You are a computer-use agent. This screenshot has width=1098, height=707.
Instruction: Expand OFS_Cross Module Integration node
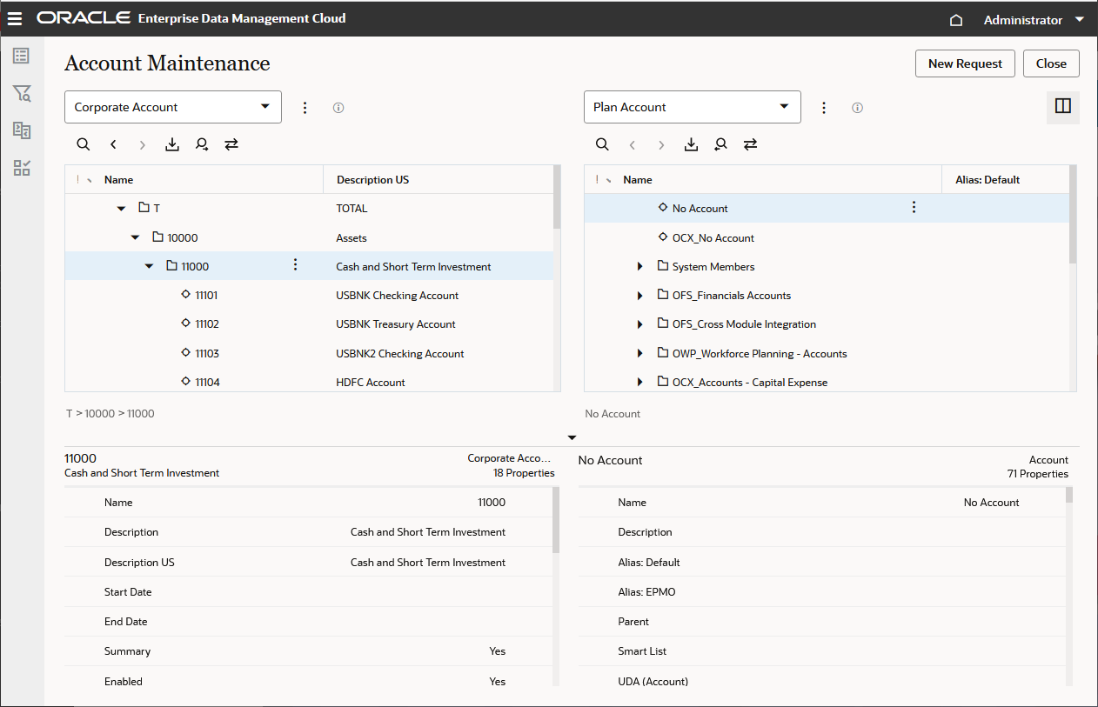[x=640, y=323]
